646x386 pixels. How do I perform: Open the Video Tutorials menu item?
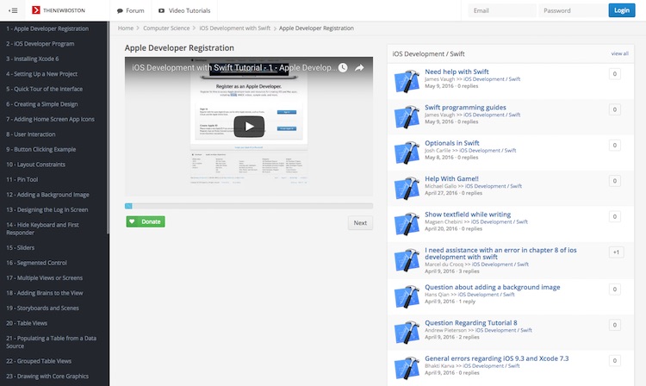pyautogui.click(x=184, y=10)
